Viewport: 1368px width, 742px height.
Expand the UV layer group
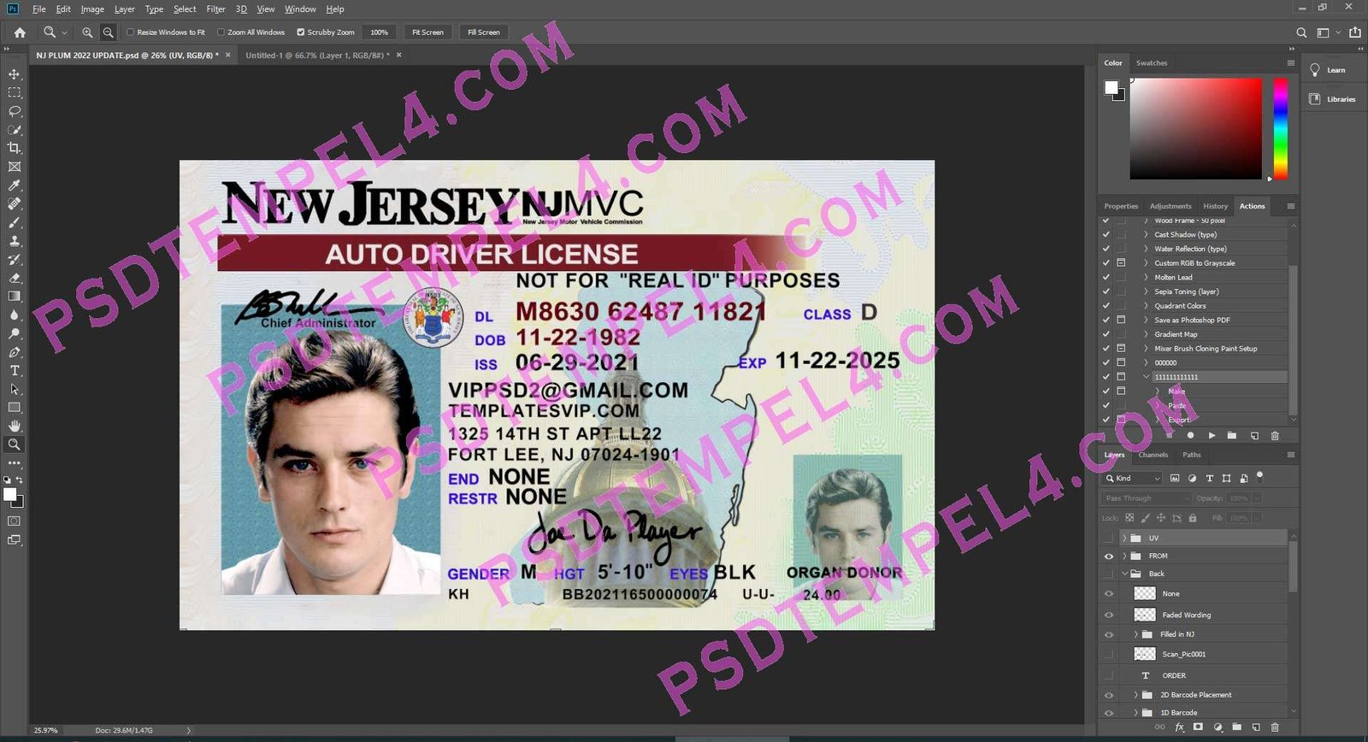tap(1124, 538)
